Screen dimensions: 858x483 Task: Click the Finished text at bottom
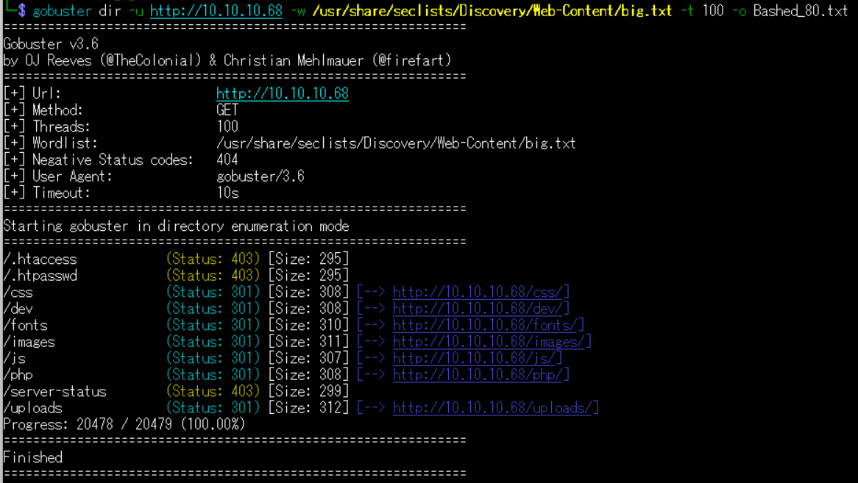(32, 457)
